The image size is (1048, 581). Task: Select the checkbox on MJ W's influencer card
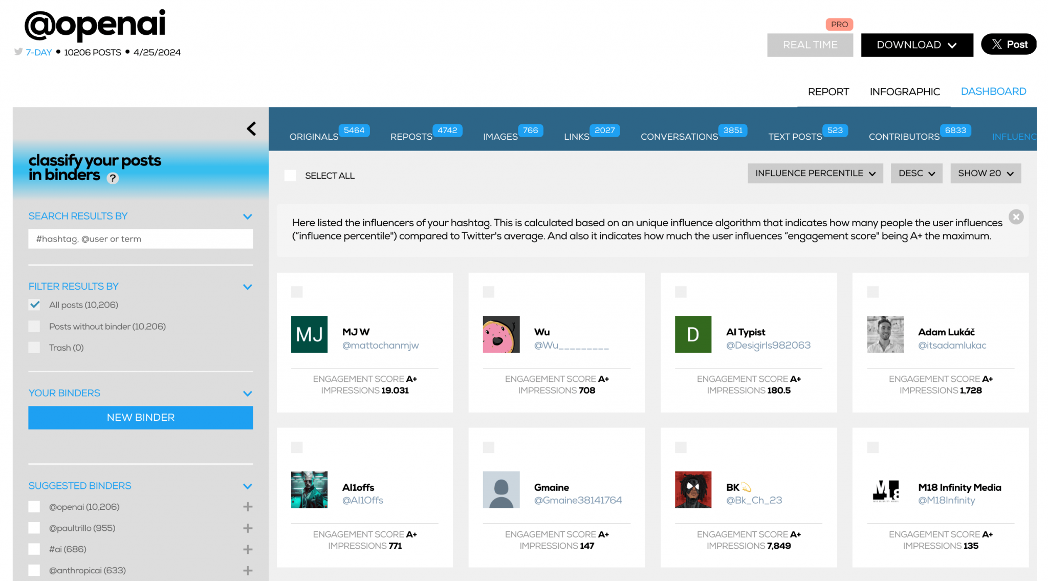[x=297, y=291]
